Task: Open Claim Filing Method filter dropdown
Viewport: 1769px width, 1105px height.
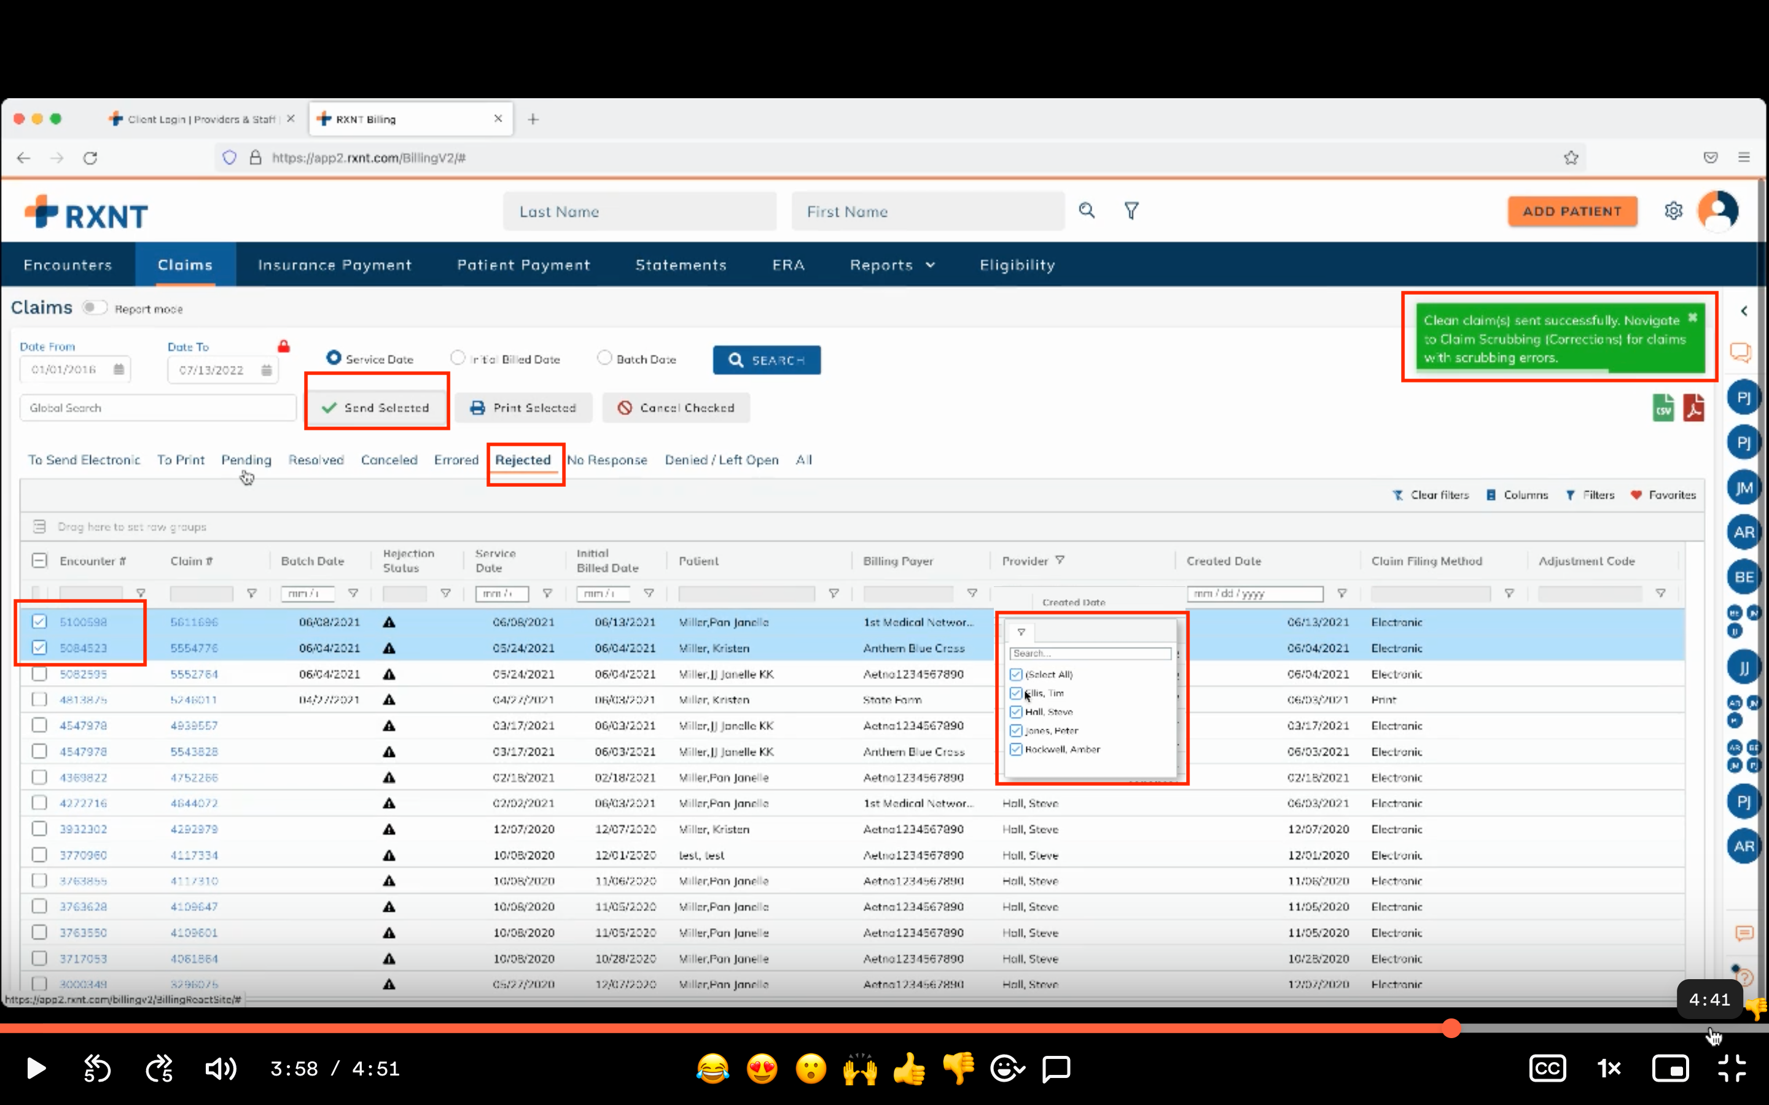Action: pos(1509,594)
